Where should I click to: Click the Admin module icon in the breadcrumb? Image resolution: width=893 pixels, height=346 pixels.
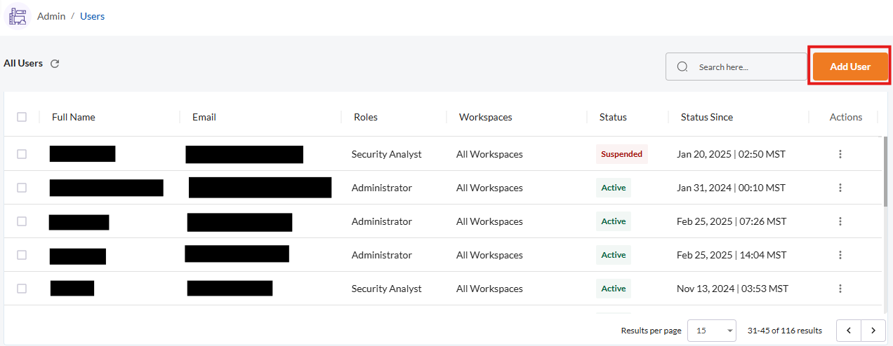coord(18,16)
